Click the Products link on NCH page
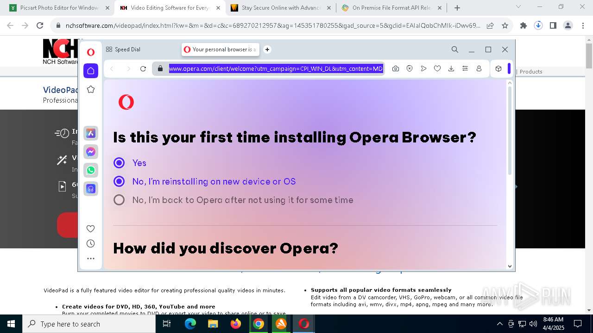 [x=531, y=72]
